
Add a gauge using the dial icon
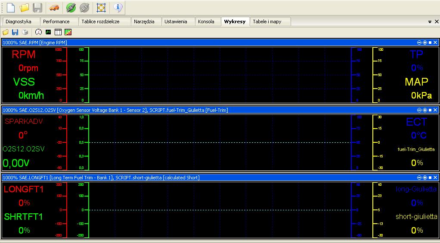39,32
